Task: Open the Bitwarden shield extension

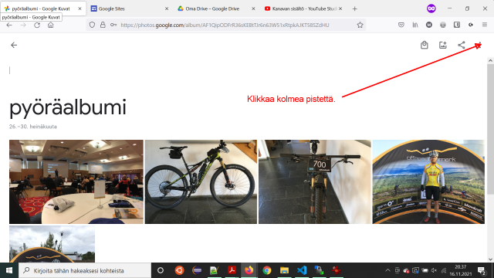Action: (x=457, y=25)
